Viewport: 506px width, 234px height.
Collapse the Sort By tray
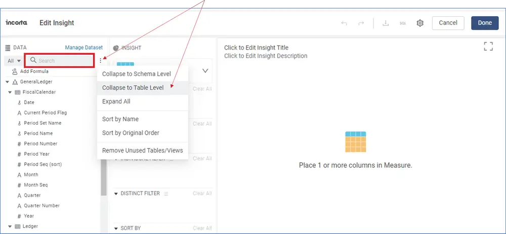pos(116,228)
